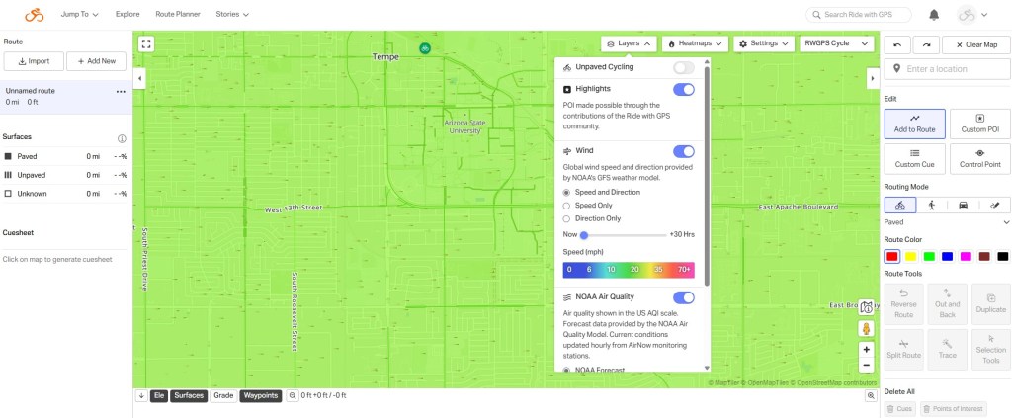The image size is (1012, 418).
Task: Click the wind forecast time slider handle
Action: (x=583, y=235)
